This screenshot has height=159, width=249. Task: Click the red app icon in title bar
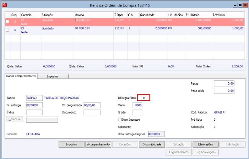5,5
